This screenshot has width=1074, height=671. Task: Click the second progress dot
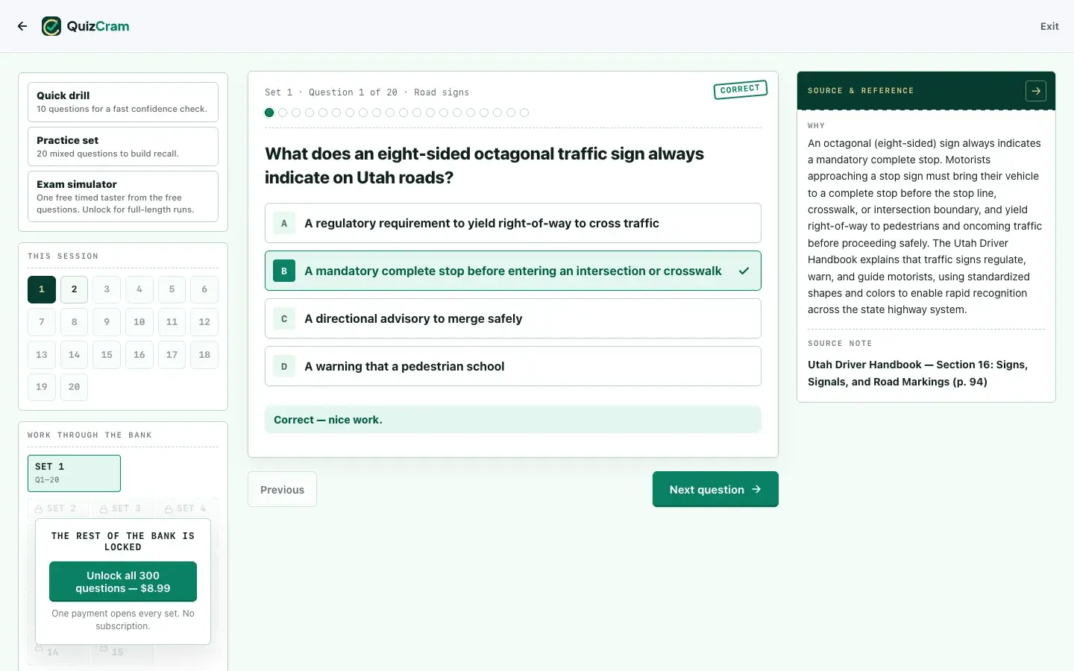[x=283, y=113]
